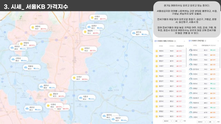Viewport: 221px width, 124px height.
Task: Open the year dropdown under the jeonse ratio list
Action: [x=202, y=122]
